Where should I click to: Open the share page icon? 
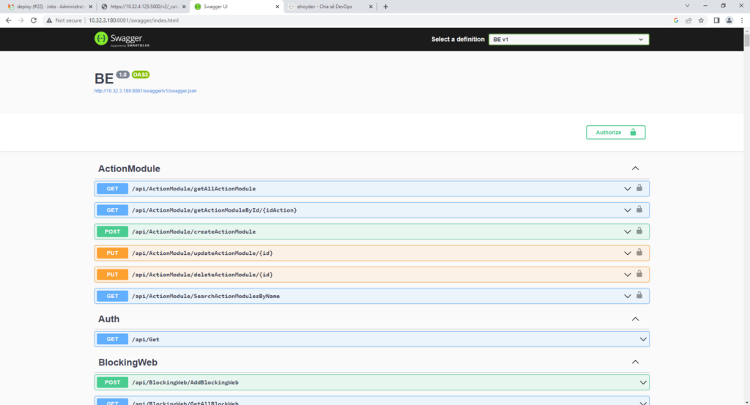coord(688,20)
